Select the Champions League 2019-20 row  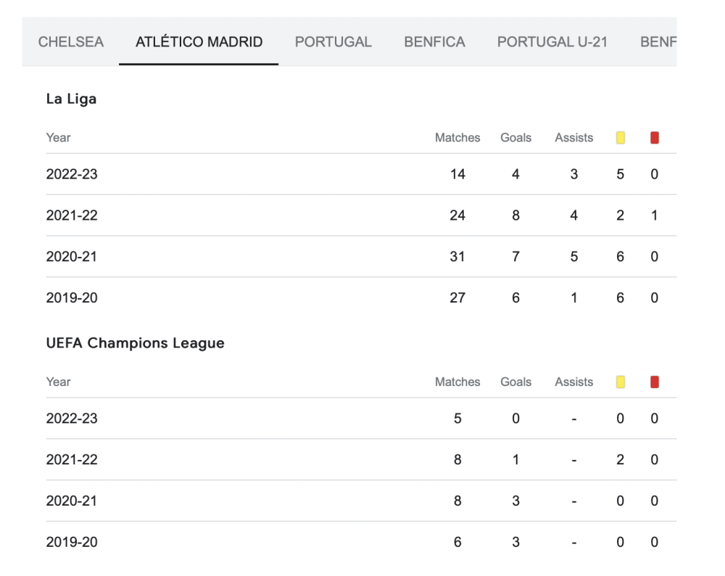point(361,542)
